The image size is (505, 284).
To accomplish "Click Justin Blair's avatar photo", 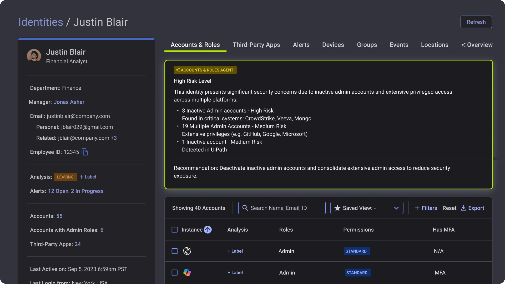I will click(x=34, y=56).
